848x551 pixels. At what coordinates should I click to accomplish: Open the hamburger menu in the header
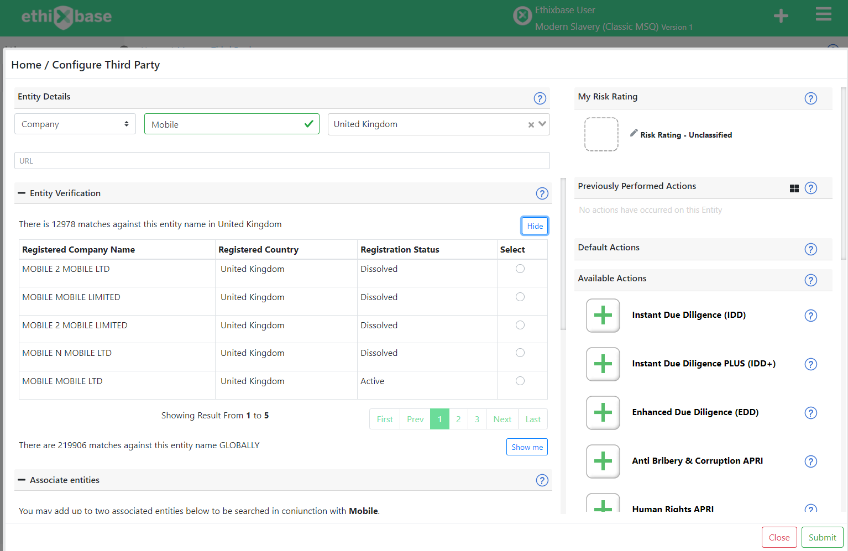(823, 14)
